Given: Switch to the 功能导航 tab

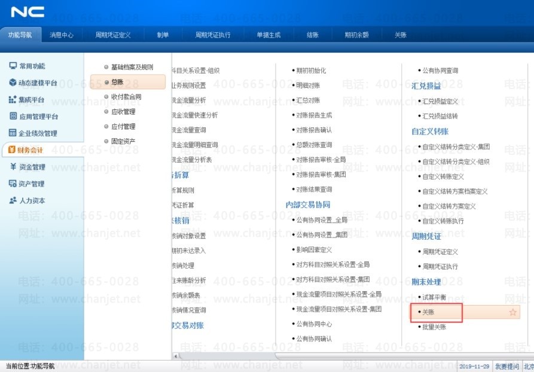Looking at the screenshot, I should (20, 35).
